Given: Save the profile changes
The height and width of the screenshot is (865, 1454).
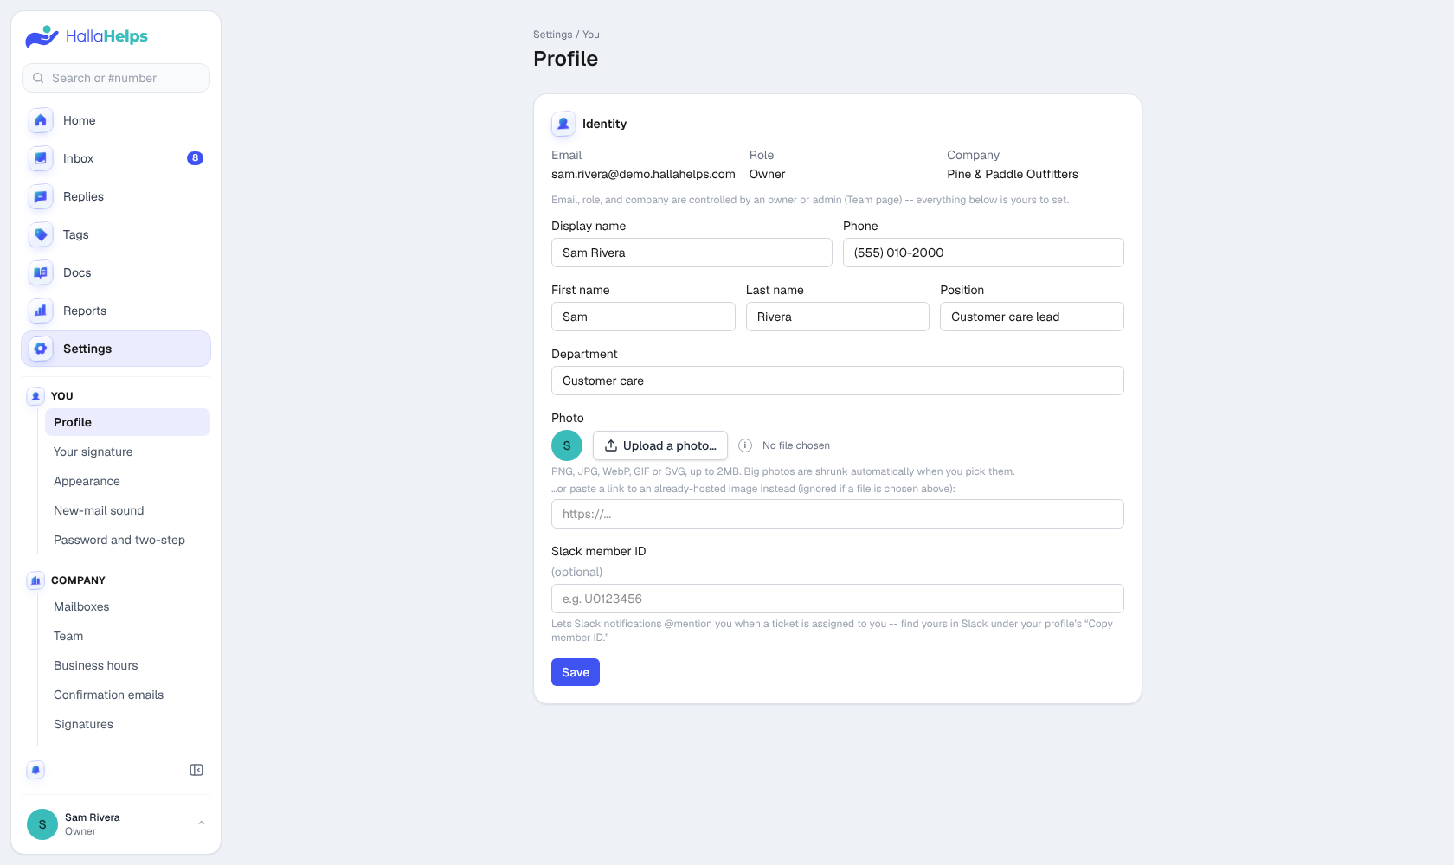Looking at the screenshot, I should pyautogui.click(x=576, y=672).
